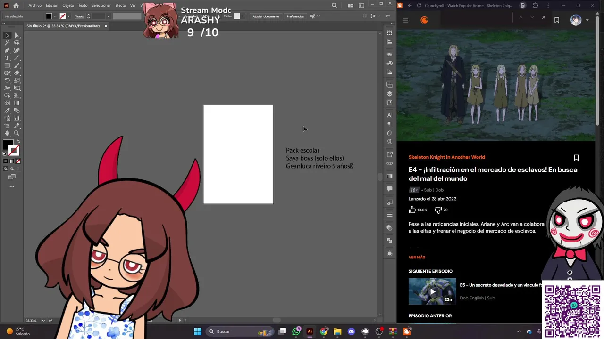Select the Magic Wand tool
This screenshot has height=339, width=604.
[7, 43]
